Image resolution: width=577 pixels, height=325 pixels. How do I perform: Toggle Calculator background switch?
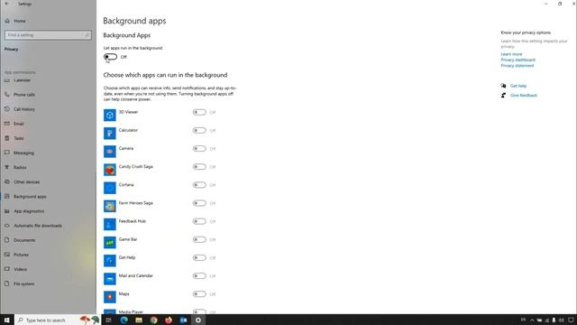[x=199, y=130]
